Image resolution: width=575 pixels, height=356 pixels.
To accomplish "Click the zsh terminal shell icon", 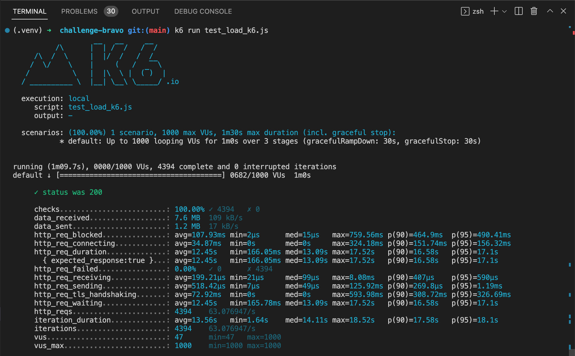I will (465, 11).
